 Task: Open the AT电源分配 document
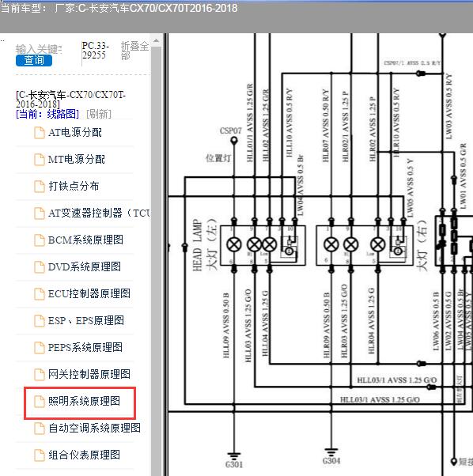point(74,132)
